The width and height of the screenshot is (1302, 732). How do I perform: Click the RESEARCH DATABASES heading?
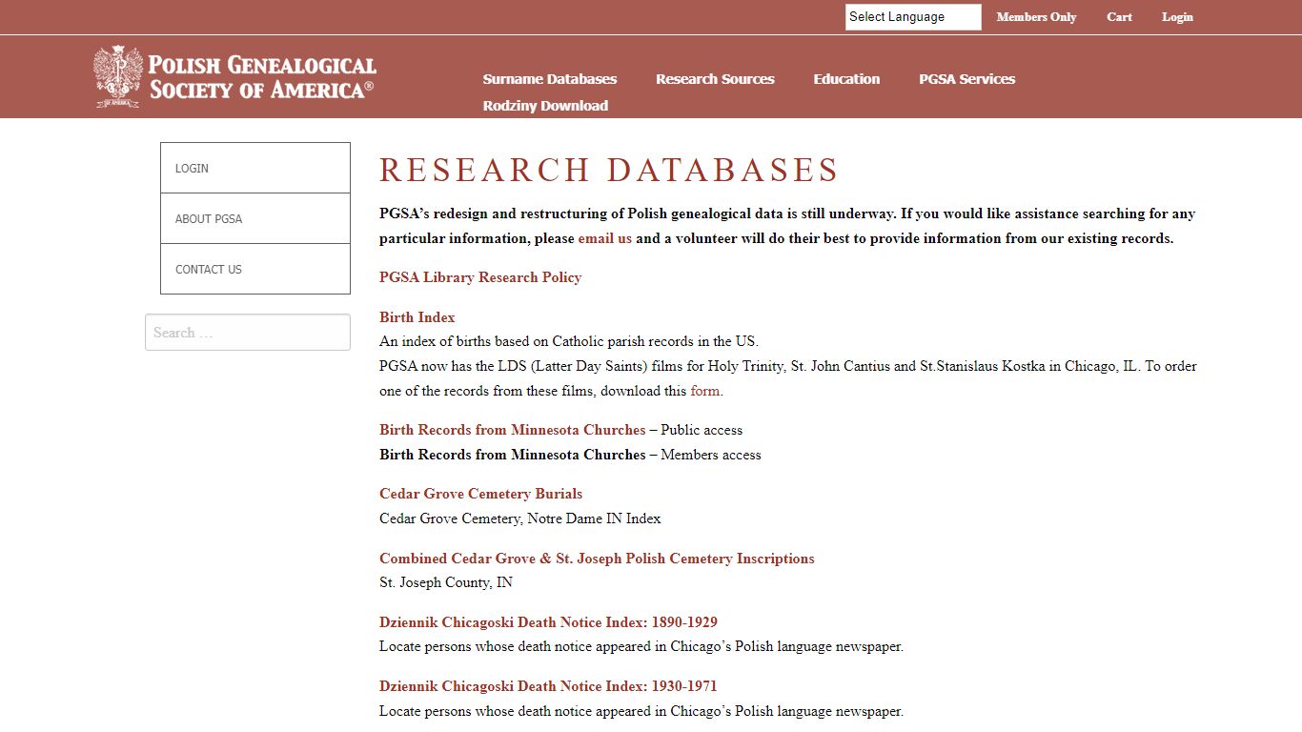coord(609,171)
